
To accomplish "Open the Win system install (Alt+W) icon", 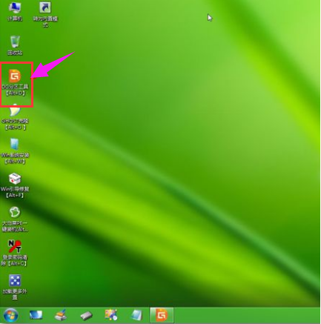I will click(x=15, y=151).
